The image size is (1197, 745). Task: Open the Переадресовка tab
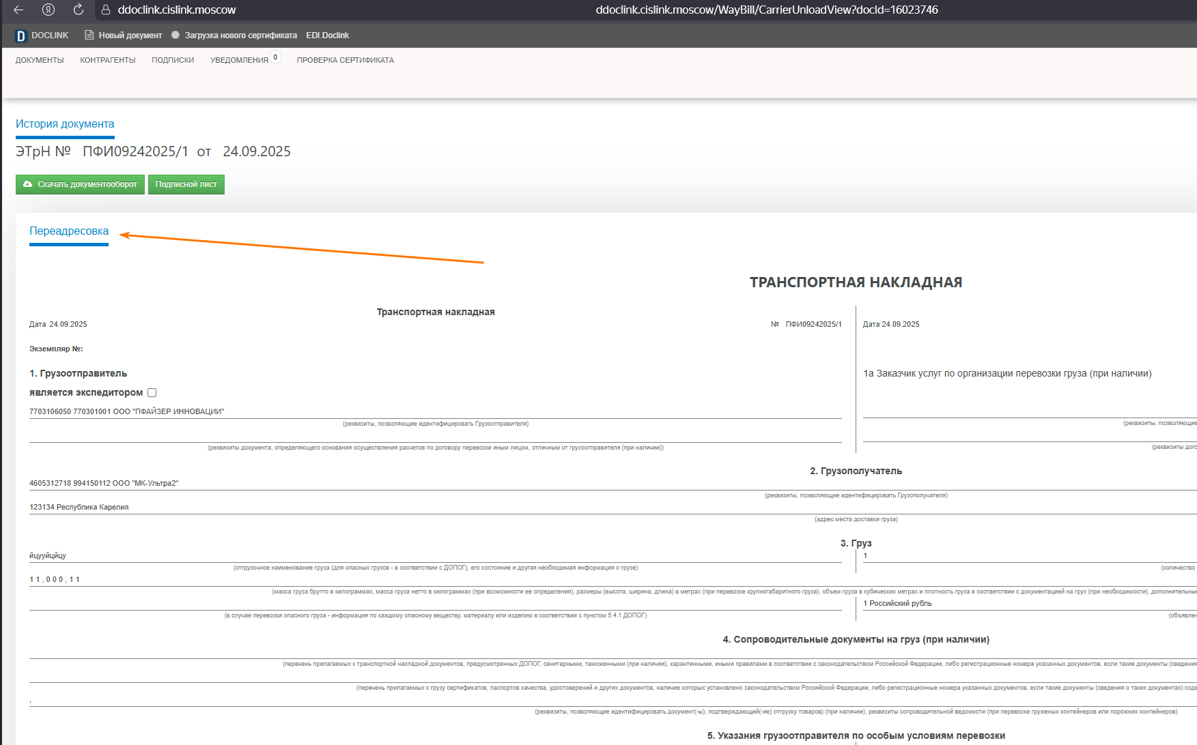[x=69, y=231]
